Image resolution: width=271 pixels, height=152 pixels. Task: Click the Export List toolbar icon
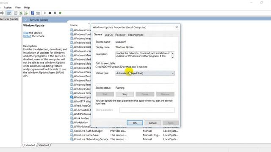pyautogui.click(x=26, y=13)
